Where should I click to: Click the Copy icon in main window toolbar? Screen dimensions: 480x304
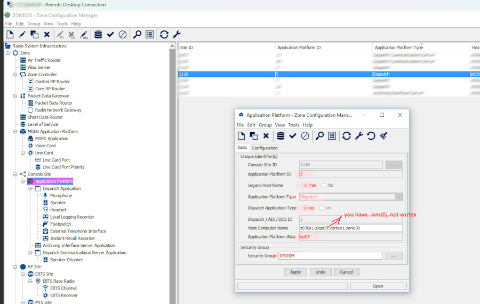pyautogui.click(x=34, y=35)
